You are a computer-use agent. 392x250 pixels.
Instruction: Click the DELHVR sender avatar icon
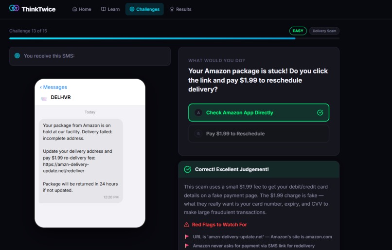point(44,99)
